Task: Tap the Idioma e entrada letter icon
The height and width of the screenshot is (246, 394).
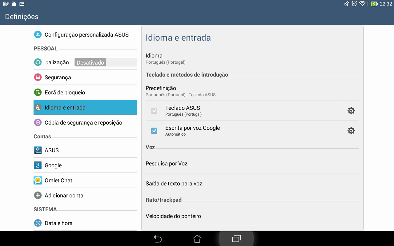Action: pos(38,107)
